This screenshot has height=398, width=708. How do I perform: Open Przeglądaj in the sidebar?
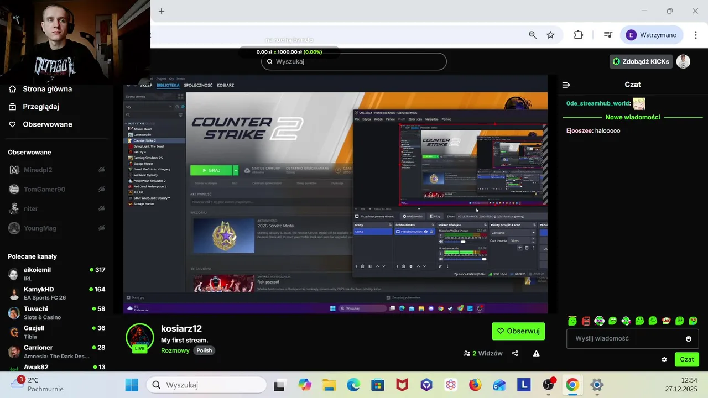coord(34,107)
